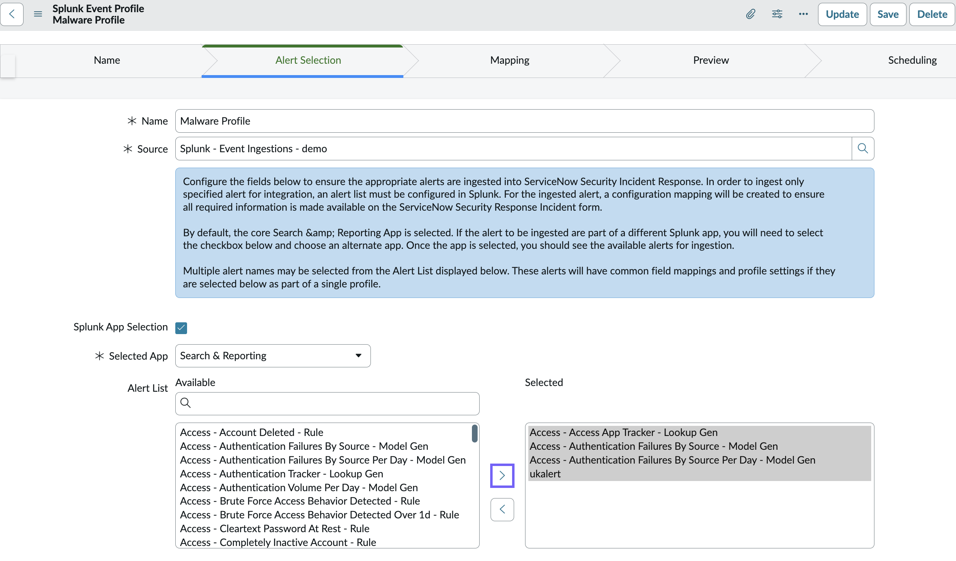Image resolution: width=956 pixels, height=561 pixels.
Task: Focus the Source input field
Action: 514,149
